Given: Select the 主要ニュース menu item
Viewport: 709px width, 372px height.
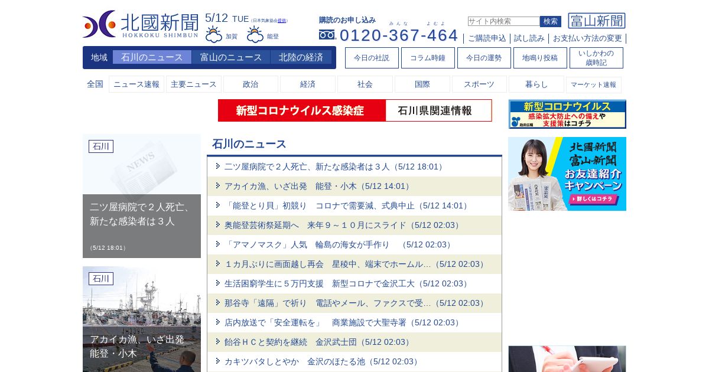Looking at the screenshot, I should (x=194, y=84).
